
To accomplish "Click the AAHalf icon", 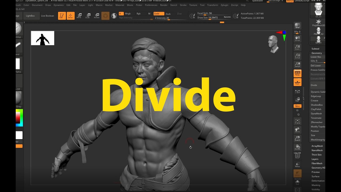I will point(298,65).
